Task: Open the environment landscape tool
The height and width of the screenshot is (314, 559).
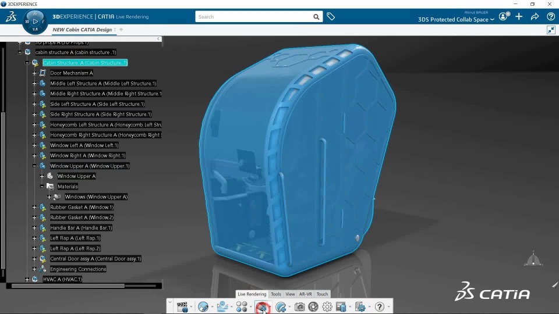Action: tap(222, 306)
